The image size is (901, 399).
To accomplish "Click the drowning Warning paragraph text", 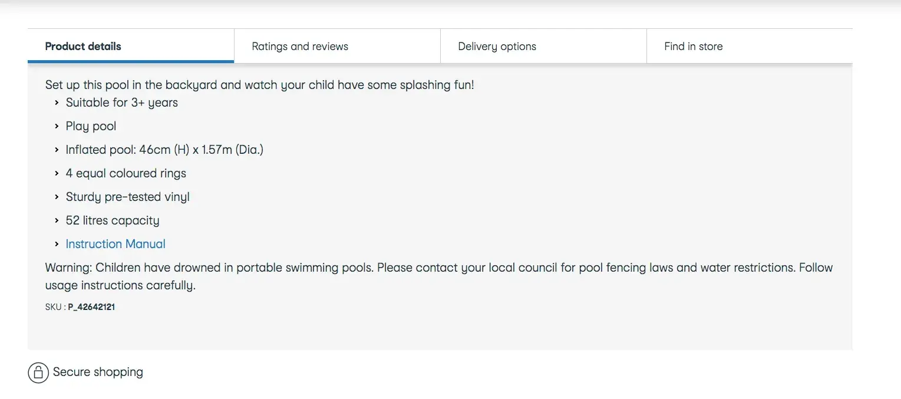I will tap(438, 268).
